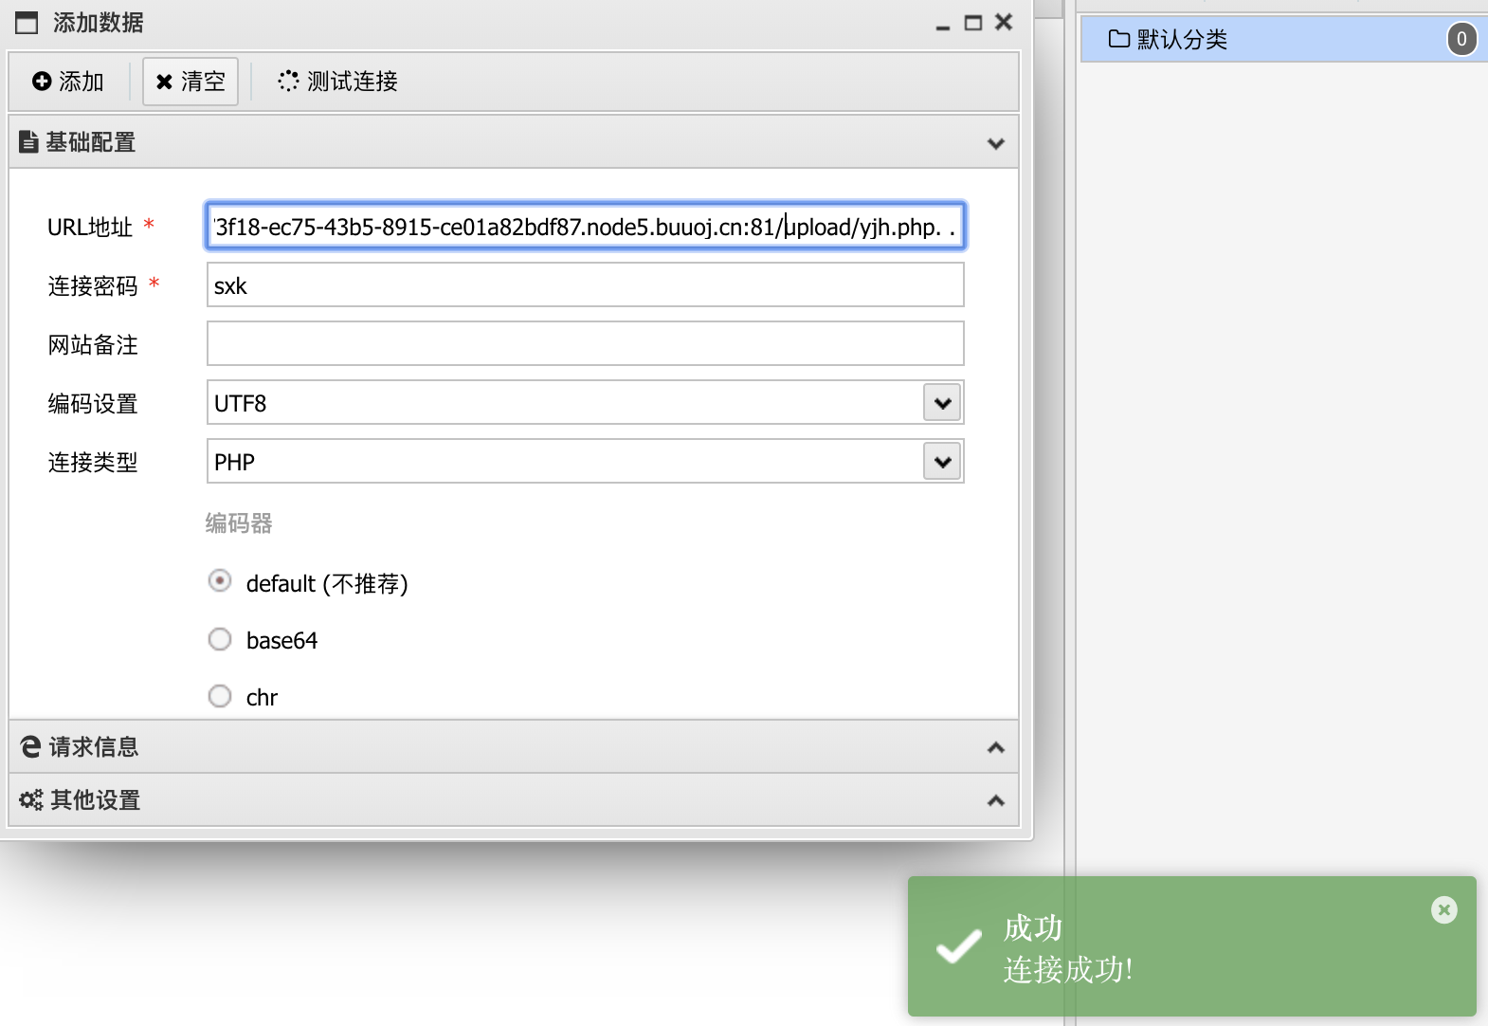This screenshot has width=1488, height=1026.
Task: Minimize the 添加数据 dialog window
Action: click(x=942, y=25)
